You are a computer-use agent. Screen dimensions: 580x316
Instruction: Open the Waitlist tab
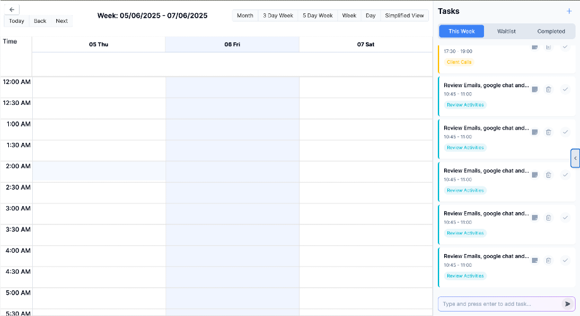pyautogui.click(x=506, y=32)
